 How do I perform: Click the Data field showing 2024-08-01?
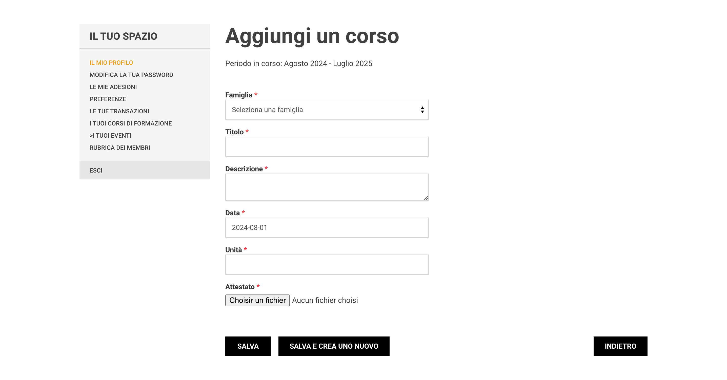pos(327,228)
